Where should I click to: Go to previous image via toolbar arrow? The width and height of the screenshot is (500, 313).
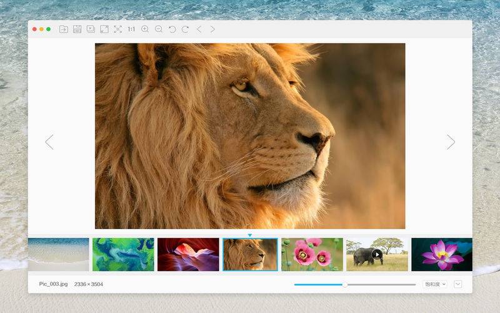click(x=199, y=29)
